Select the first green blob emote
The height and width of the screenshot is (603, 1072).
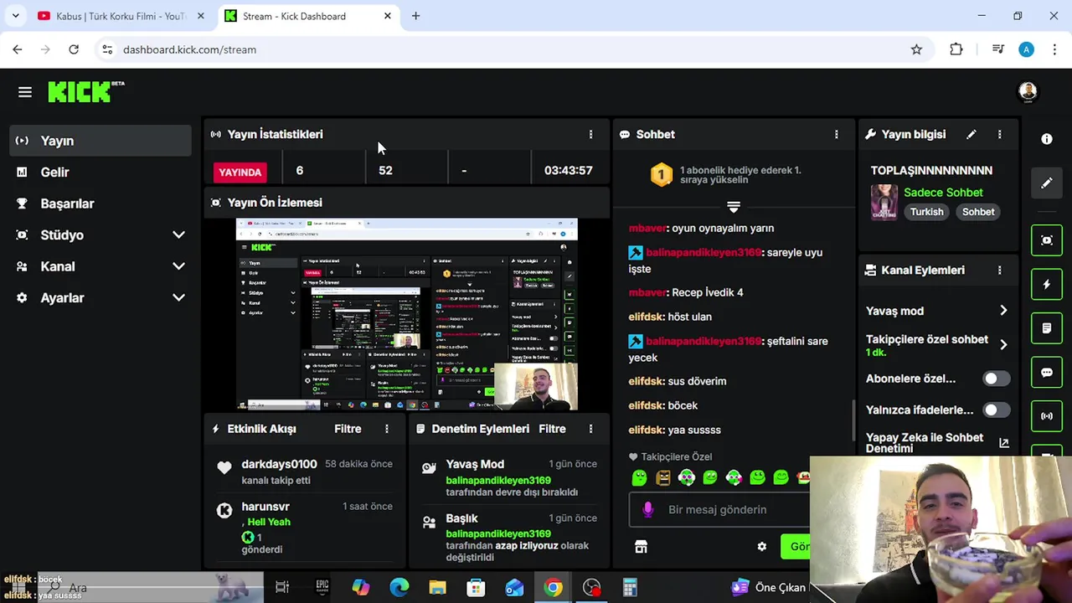coord(640,477)
